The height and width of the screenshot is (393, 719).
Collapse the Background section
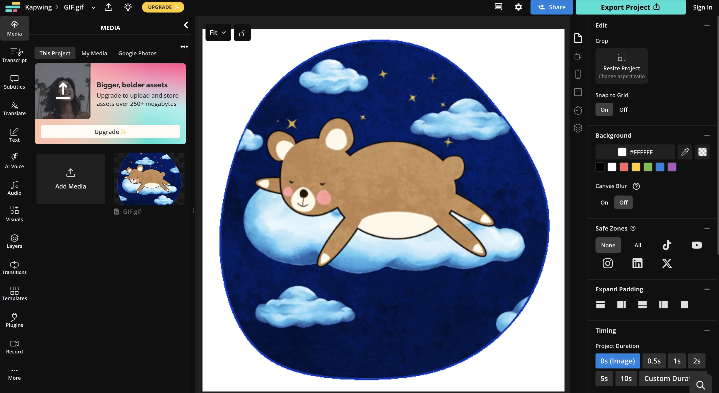pyautogui.click(x=707, y=136)
